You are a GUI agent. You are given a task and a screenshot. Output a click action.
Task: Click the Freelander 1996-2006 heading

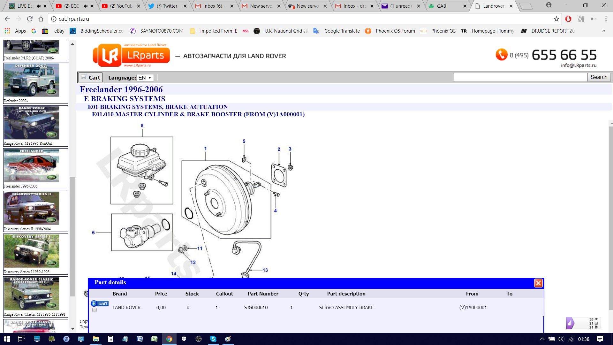coord(121,89)
